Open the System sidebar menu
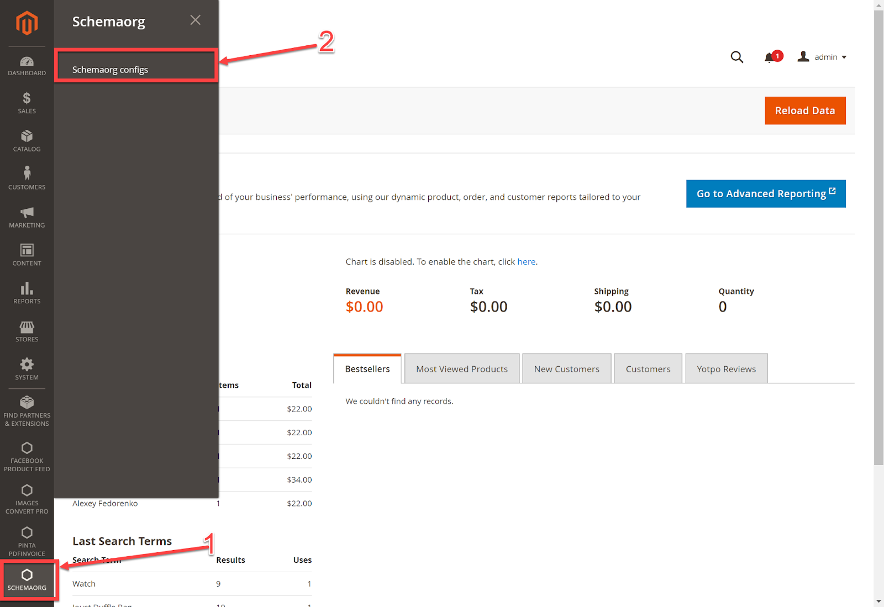The width and height of the screenshot is (884, 607). (27, 370)
